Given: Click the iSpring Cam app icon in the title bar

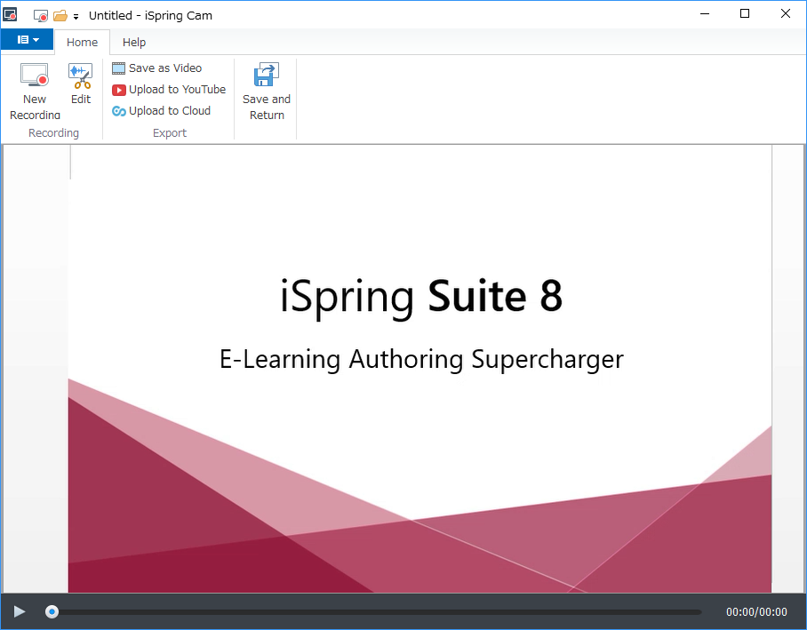Looking at the screenshot, I should tap(11, 14).
